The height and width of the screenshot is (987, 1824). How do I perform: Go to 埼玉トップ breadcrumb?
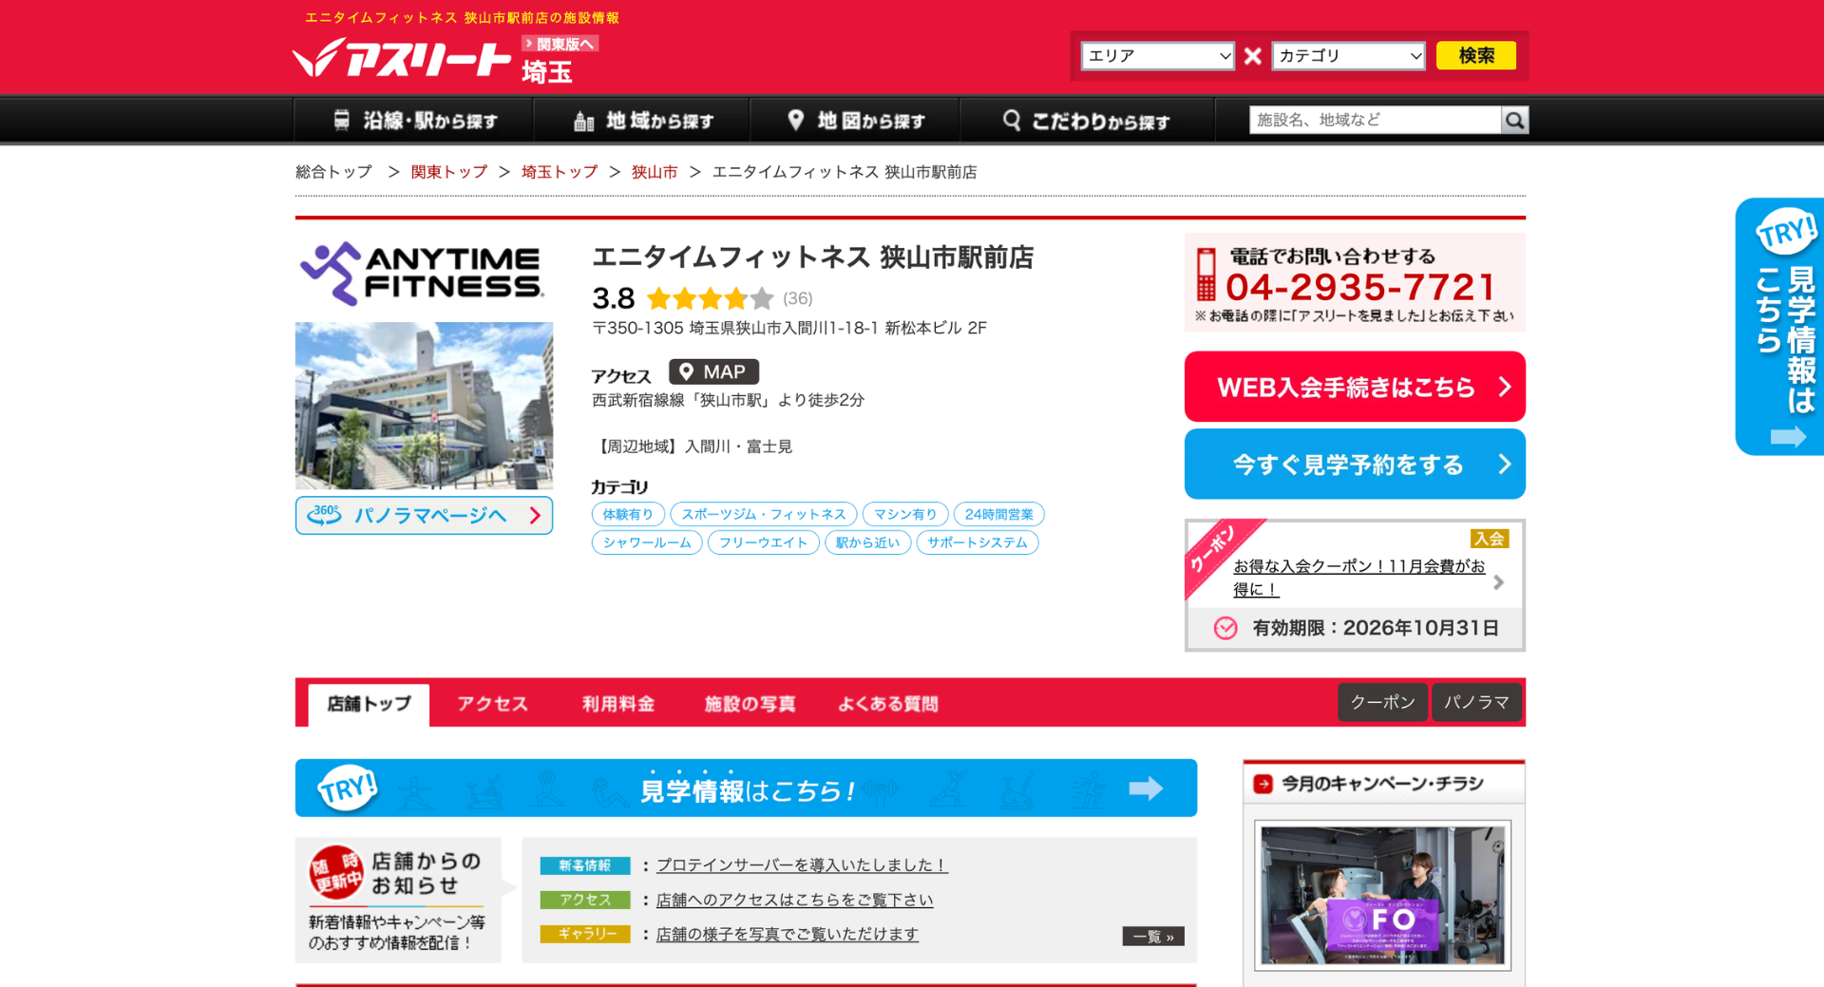point(560,172)
